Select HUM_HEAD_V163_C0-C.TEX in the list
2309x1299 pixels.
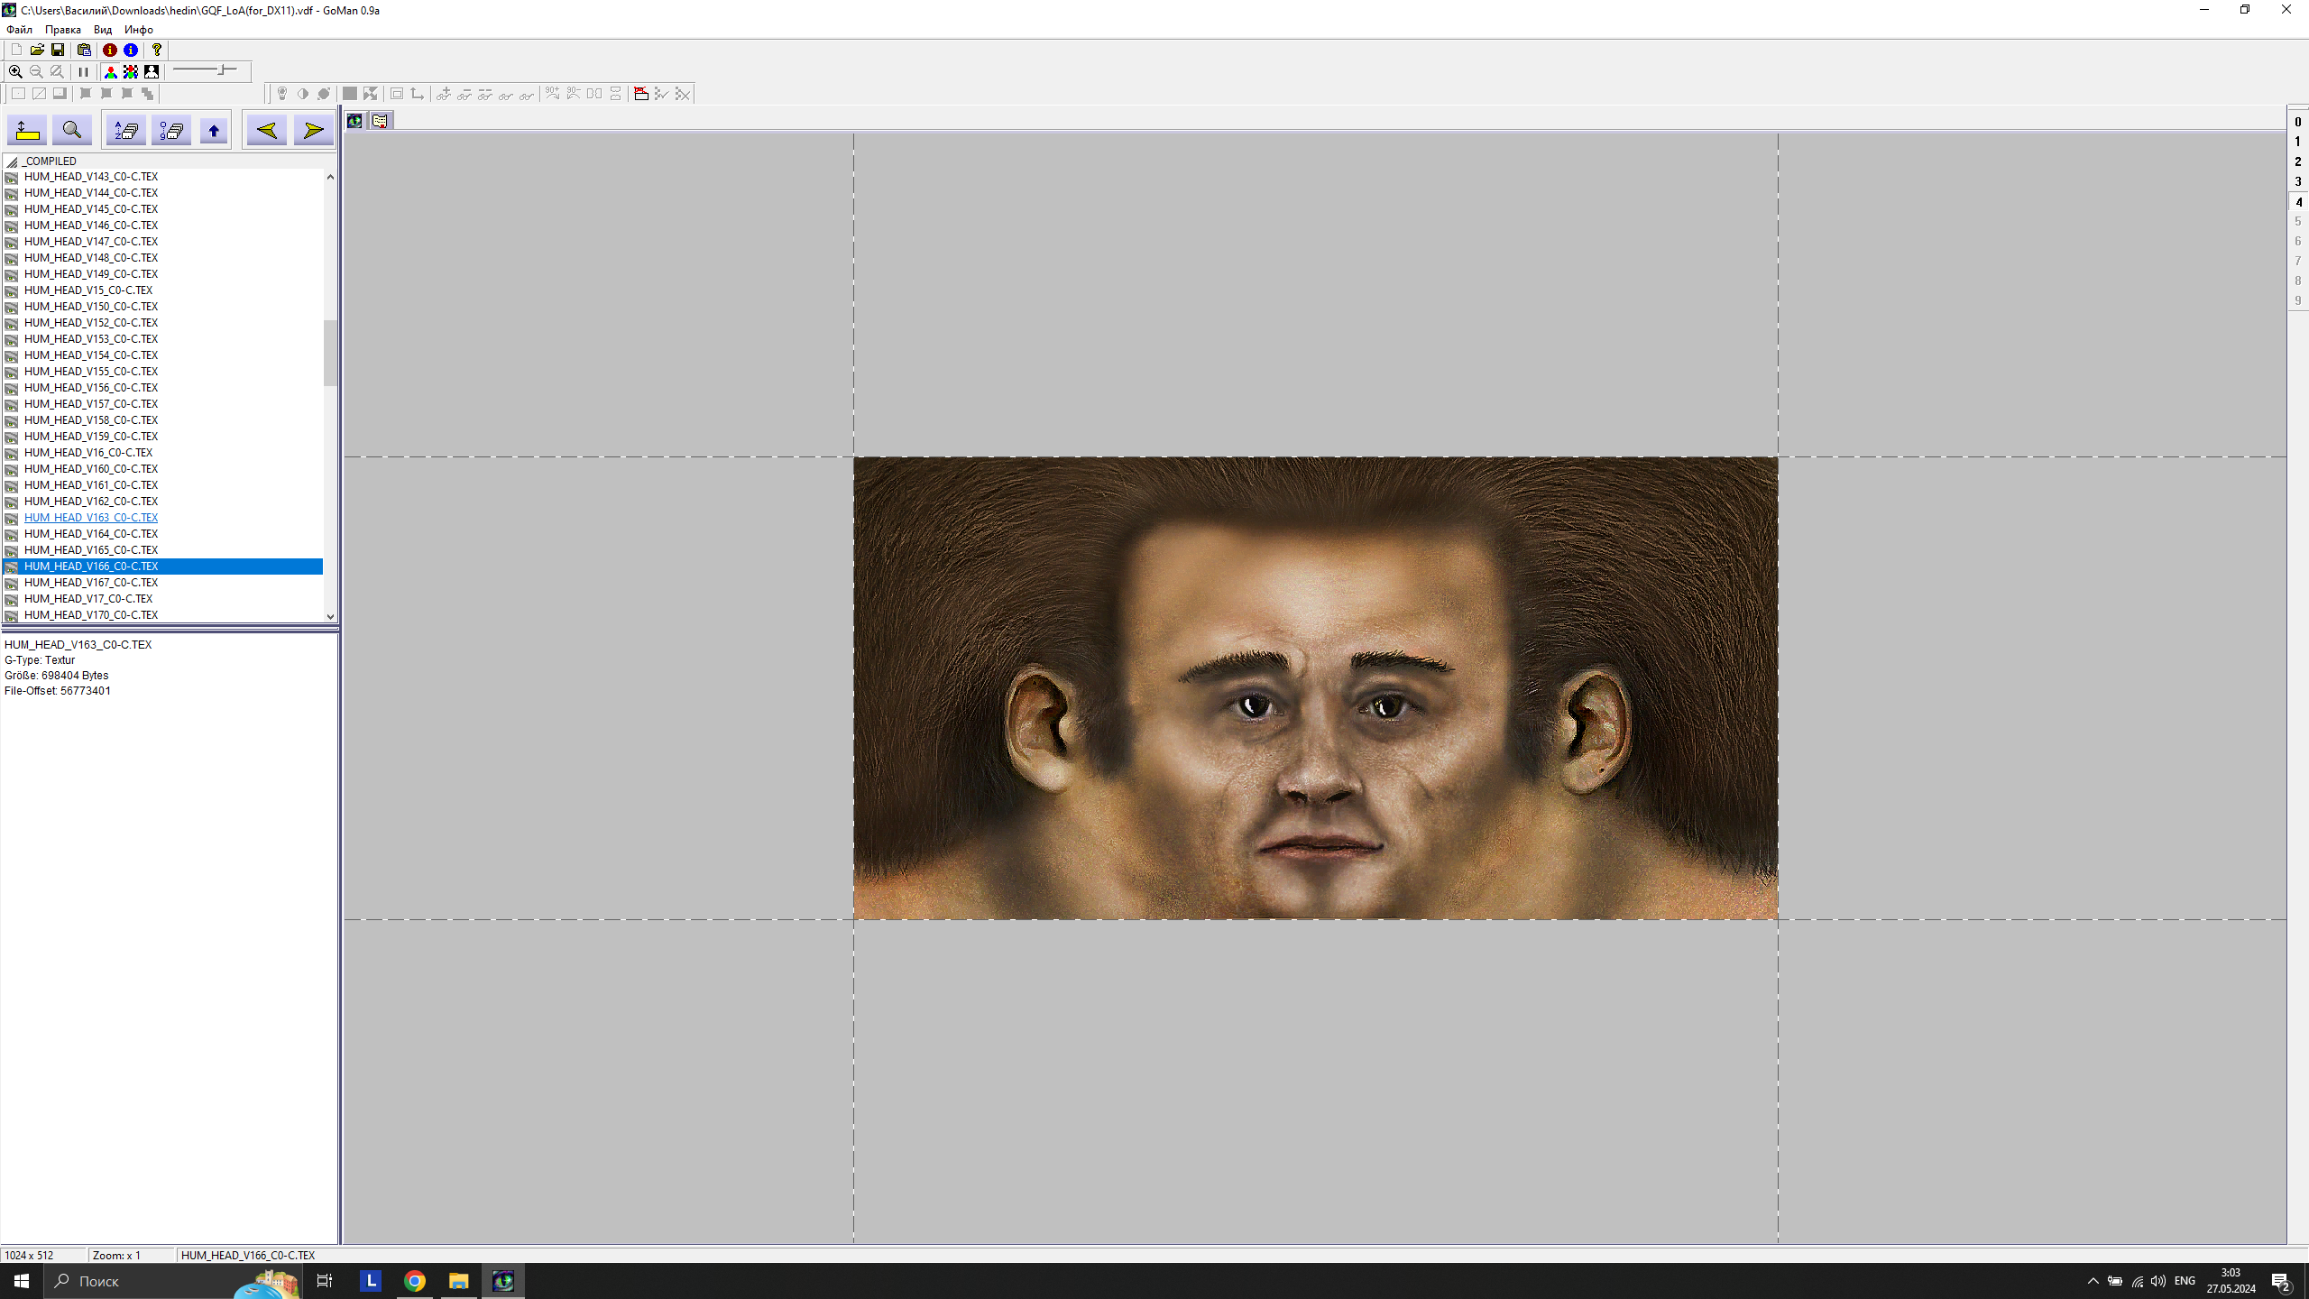(91, 518)
